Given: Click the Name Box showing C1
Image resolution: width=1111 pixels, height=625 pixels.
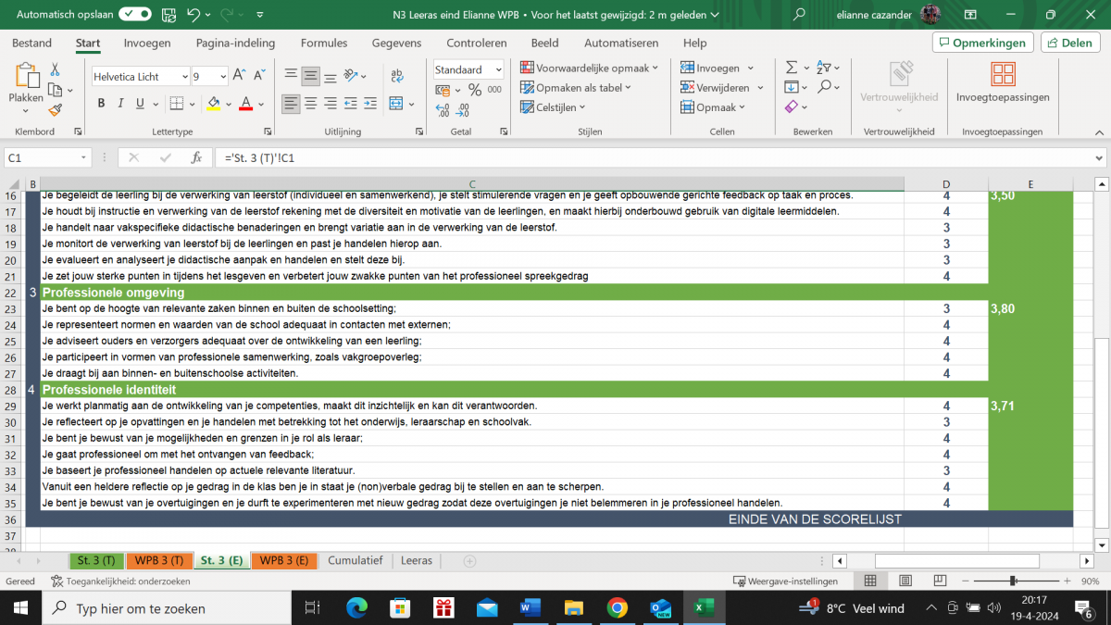Looking at the screenshot, I should [x=46, y=158].
